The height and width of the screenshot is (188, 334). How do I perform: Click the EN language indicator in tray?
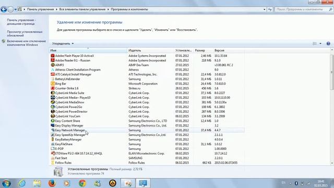(283, 183)
